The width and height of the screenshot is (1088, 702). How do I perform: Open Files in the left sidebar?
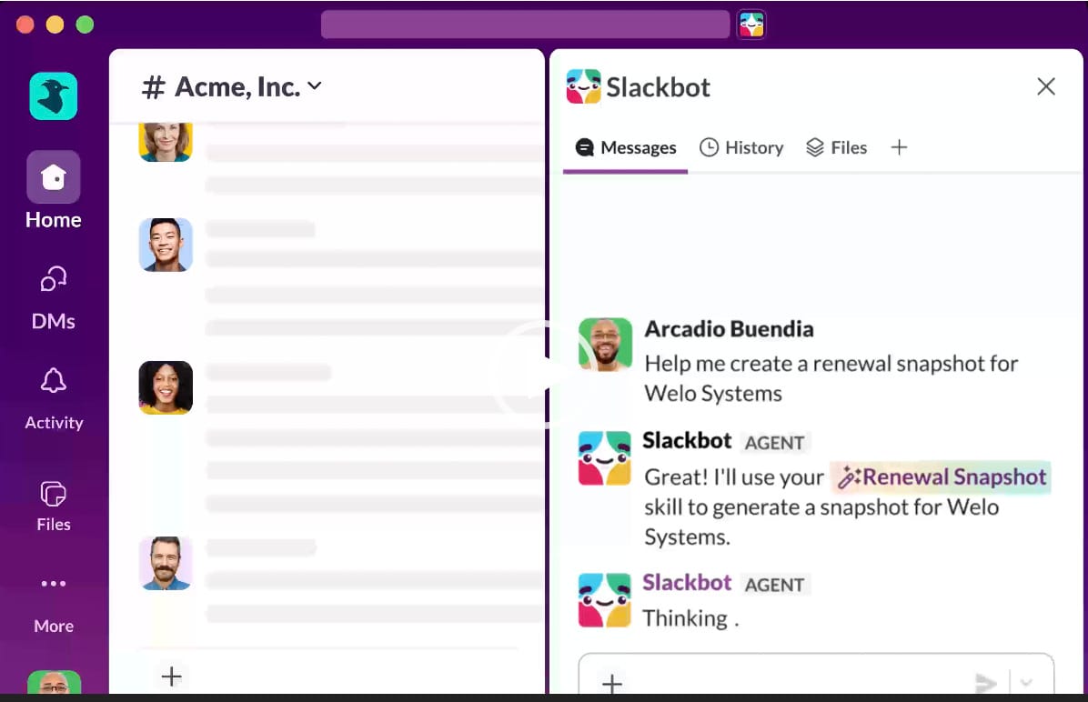[x=53, y=495]
